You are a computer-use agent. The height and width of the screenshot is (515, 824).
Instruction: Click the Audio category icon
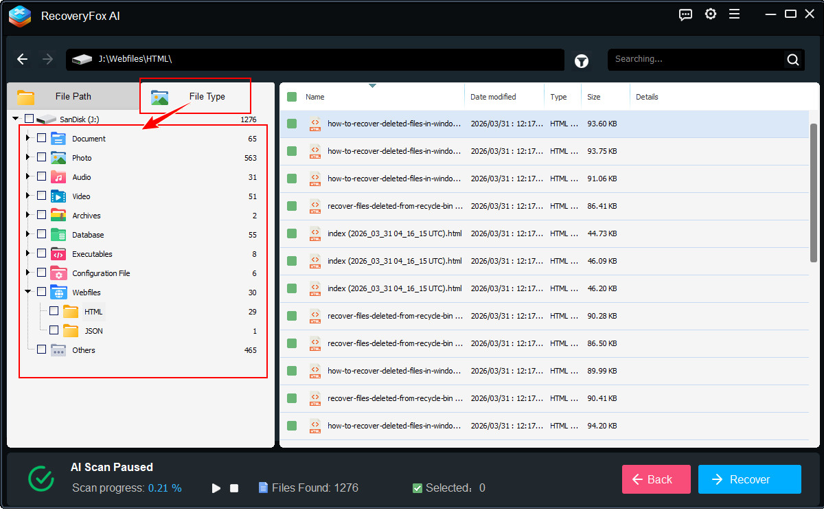click(x=58, y=176)
